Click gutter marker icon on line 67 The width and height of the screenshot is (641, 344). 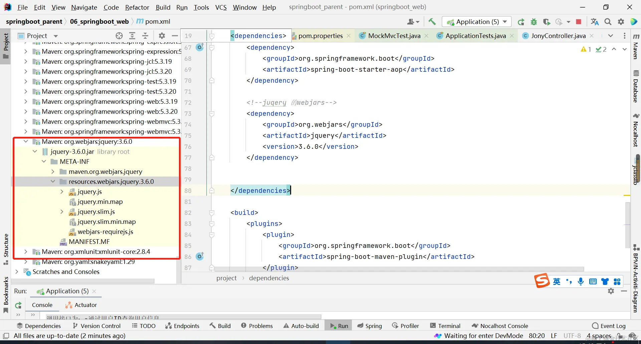(x=200, y=47)
